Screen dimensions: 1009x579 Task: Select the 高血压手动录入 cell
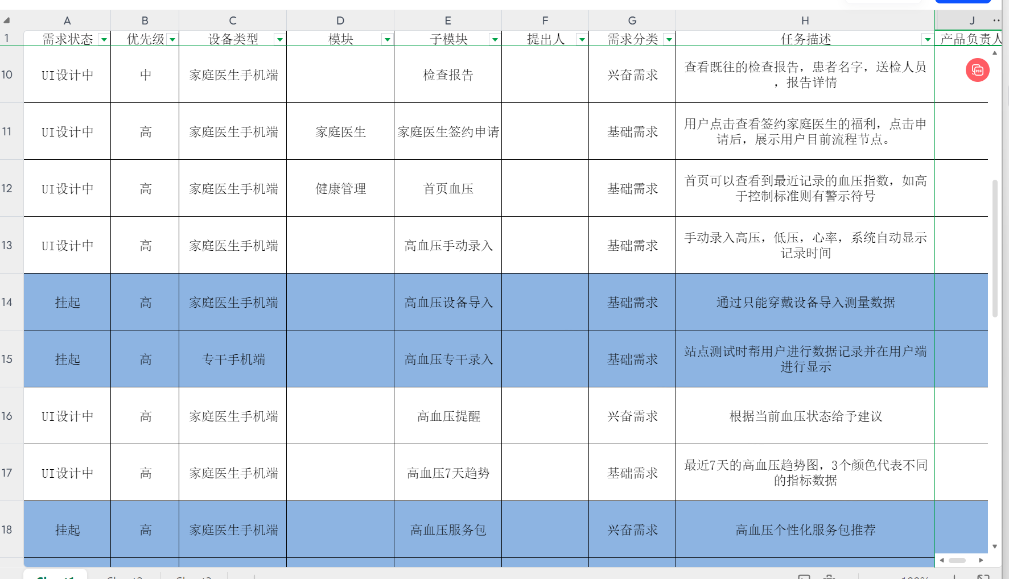448,245
